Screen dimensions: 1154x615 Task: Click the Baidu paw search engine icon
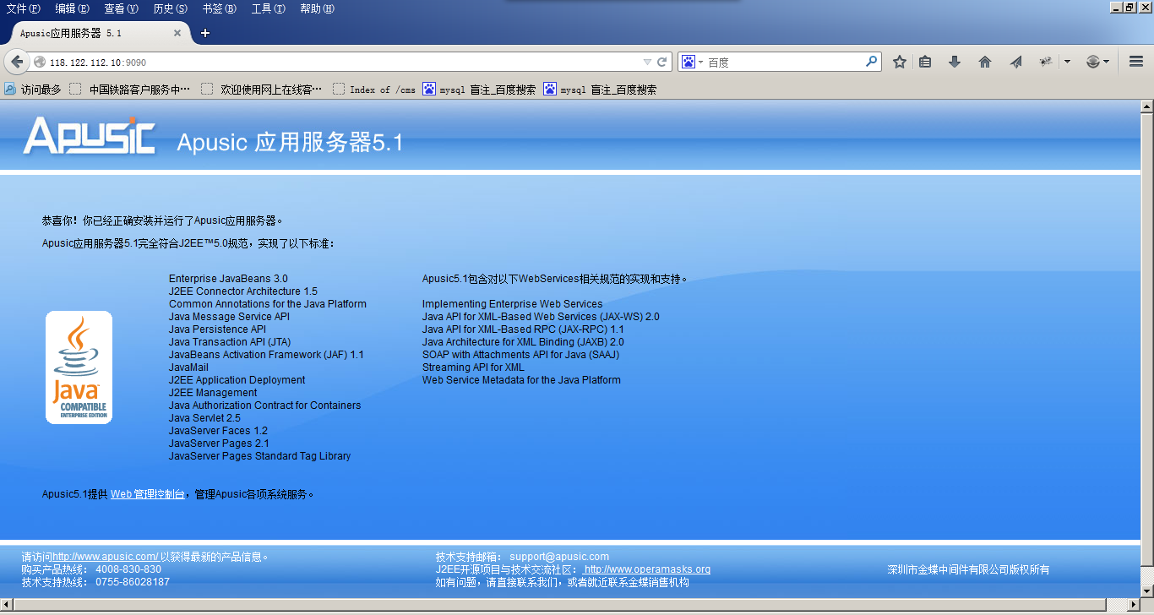pos(688,62)
